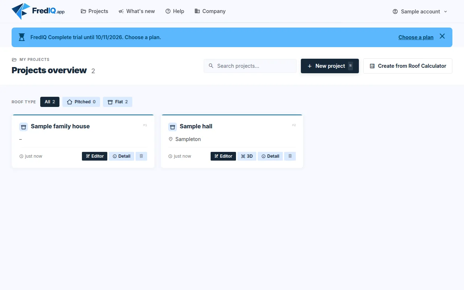The image size is (464, 290).
Task: Click clock icon on Sample family house card
Action: click(x=21, y=156)
